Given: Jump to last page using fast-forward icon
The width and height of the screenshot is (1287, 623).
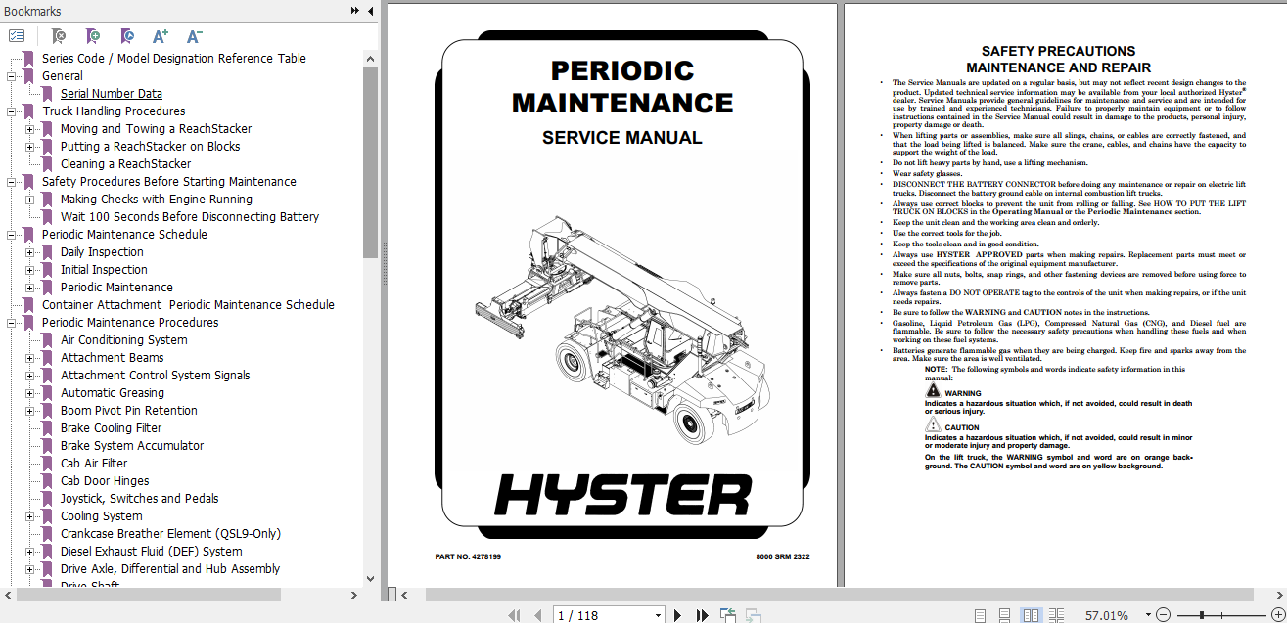Looking at the screenshot, I should pos(702,614).
